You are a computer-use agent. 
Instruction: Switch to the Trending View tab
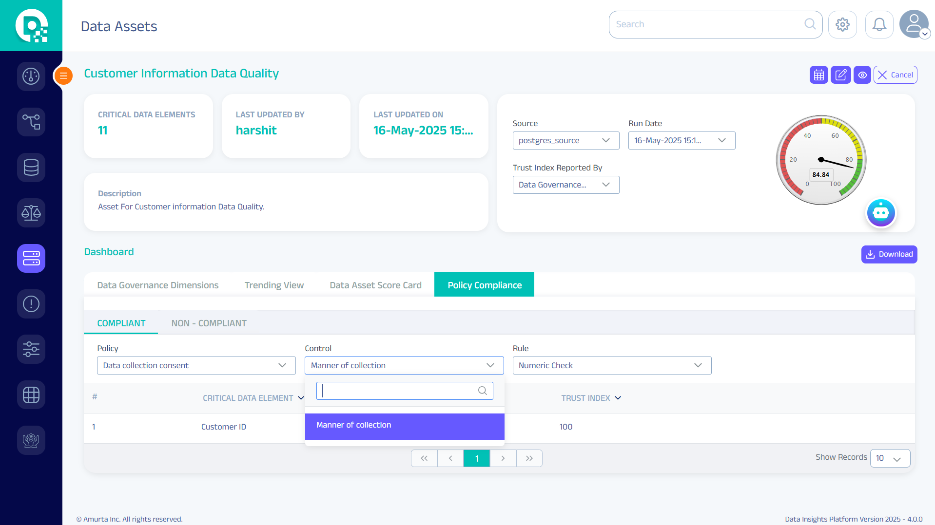[274, 285]
